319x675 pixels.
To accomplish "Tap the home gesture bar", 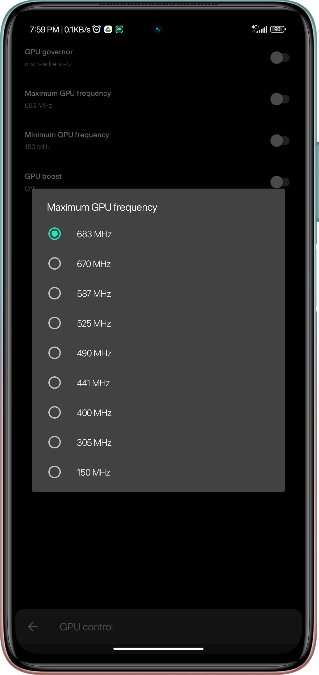I will tap(158, 649).
